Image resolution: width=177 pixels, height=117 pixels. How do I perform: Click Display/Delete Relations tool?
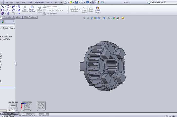(75, 9)
